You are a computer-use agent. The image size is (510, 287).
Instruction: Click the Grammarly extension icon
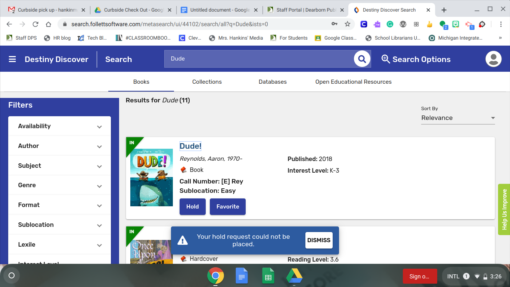click(390, 24)
